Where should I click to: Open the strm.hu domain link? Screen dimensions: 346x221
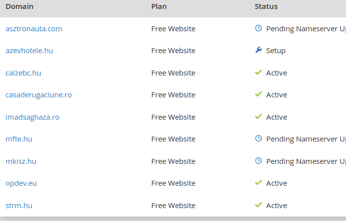(x=19, y=206)
